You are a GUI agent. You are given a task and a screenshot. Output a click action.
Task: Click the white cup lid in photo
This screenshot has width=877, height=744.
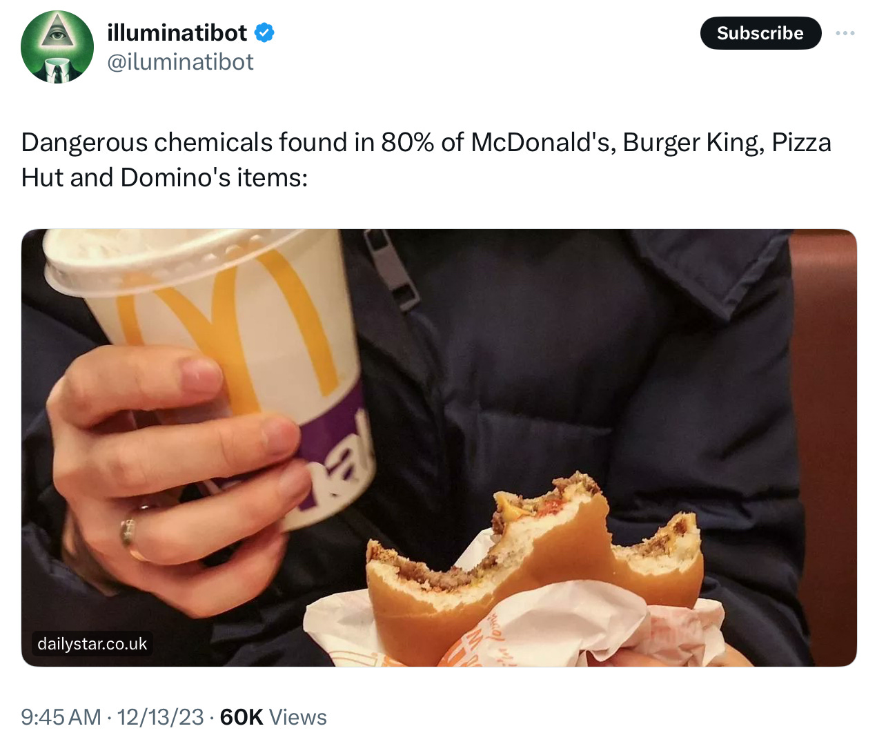pyautogui.click(x=173, y=262)
